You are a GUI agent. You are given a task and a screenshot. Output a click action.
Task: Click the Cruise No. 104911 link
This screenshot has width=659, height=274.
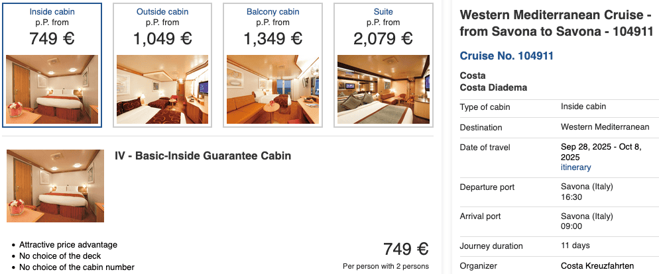[x=507, y=56]
